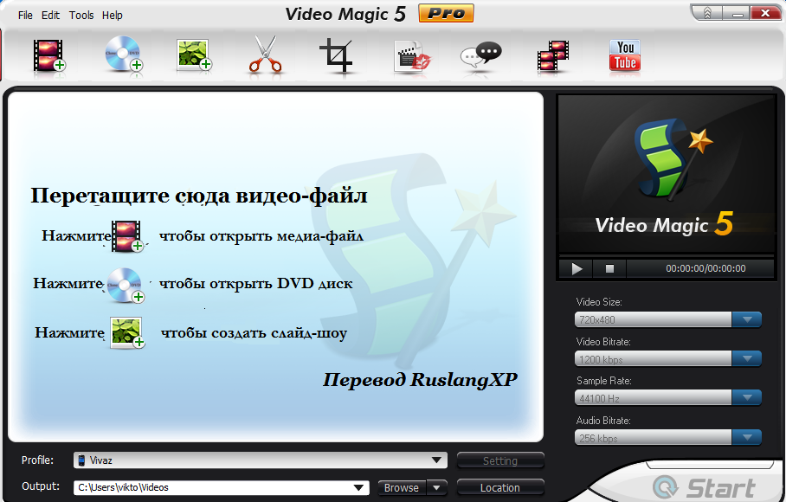Click the Add DVD disc toolbar icon
The image size is (786, 502).
coord(123,55)
